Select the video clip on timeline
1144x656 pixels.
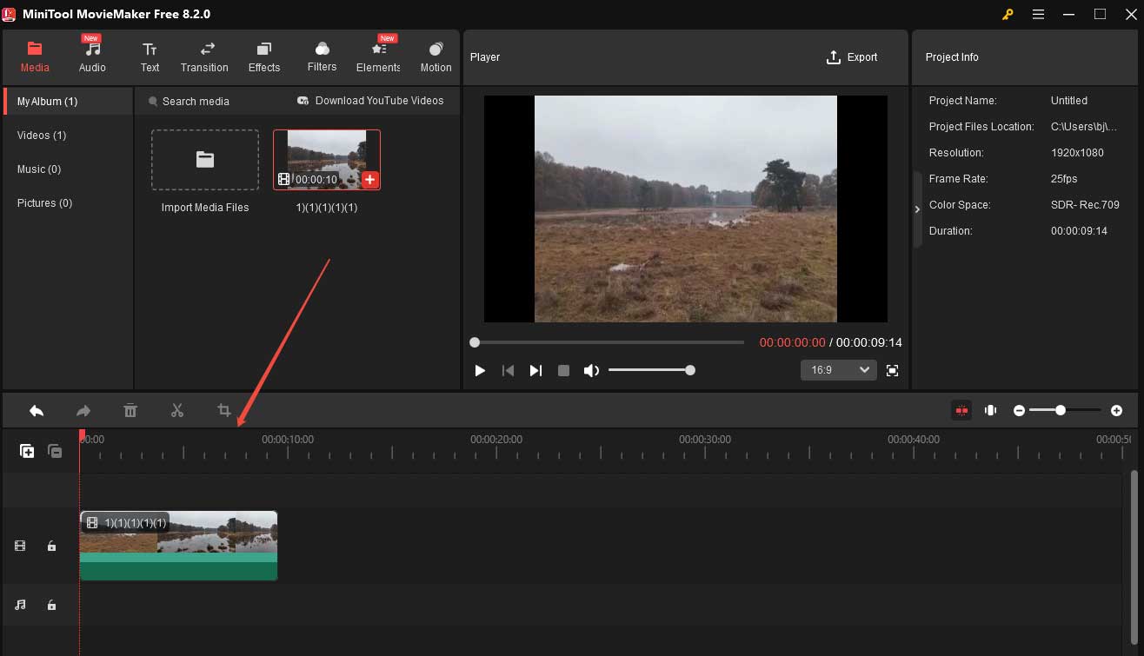(178, 546)
